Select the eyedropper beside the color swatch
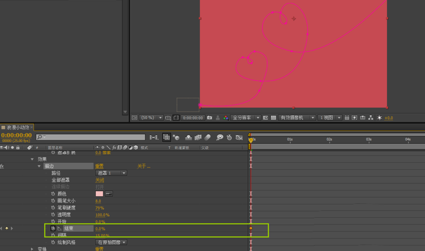Image resolution: width=425 pixels, height=251 pixels. (109, 194)
